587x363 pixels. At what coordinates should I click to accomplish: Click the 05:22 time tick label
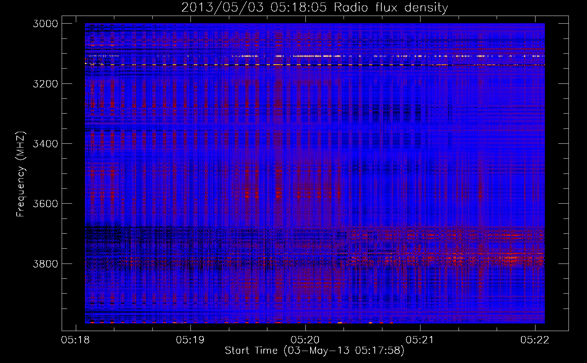pos(535,340)
